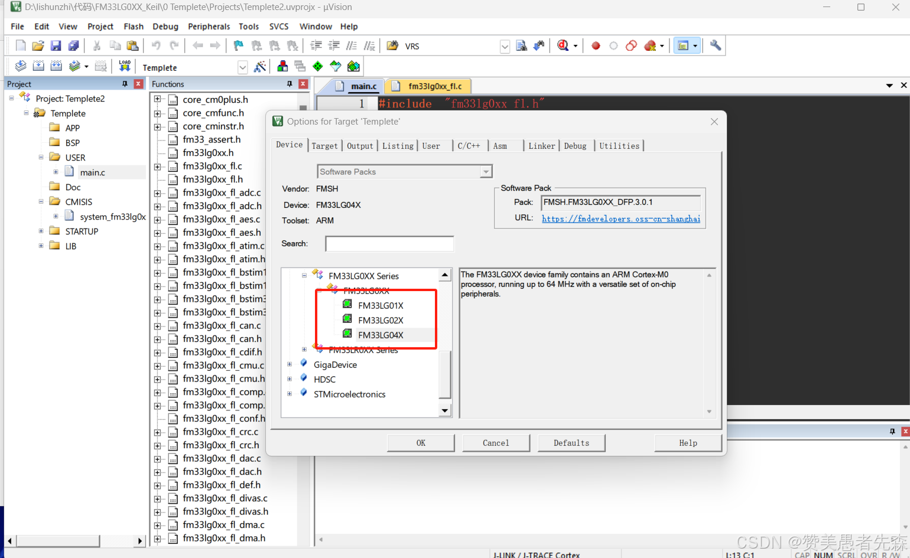The width and height of the screenshot is (910, 558).
Task: Click the Paste toolbar icon
Action: (x=133, y=45)
